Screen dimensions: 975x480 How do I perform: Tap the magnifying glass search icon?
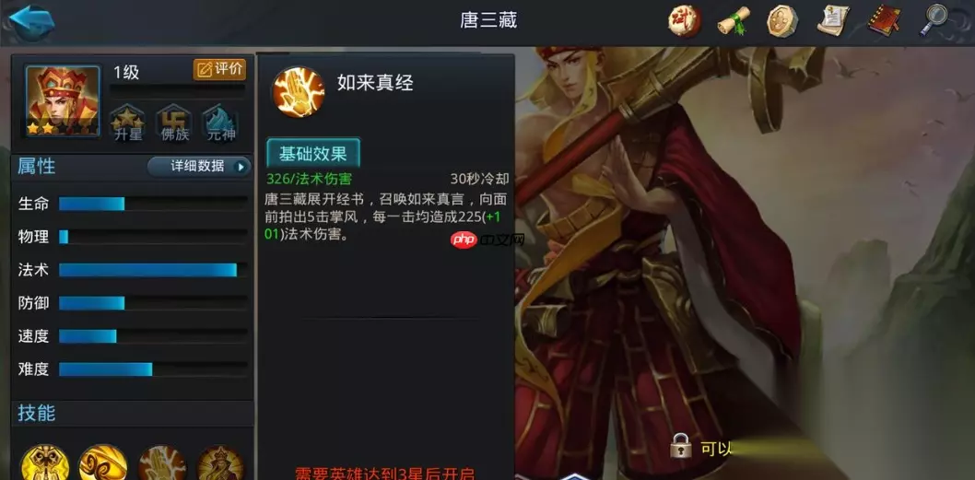[934, 21]
